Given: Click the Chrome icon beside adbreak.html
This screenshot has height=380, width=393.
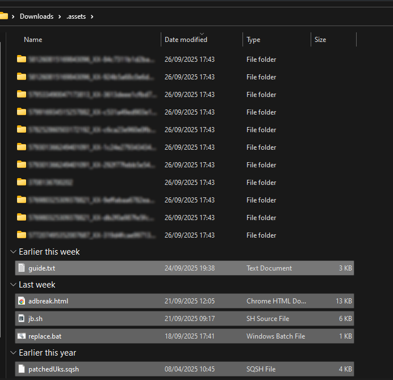Looking at the screenshot, I should click(x=22, y=301).
